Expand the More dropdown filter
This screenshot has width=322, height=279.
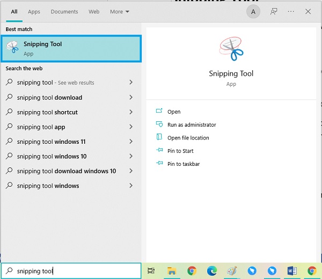(120, 12)
